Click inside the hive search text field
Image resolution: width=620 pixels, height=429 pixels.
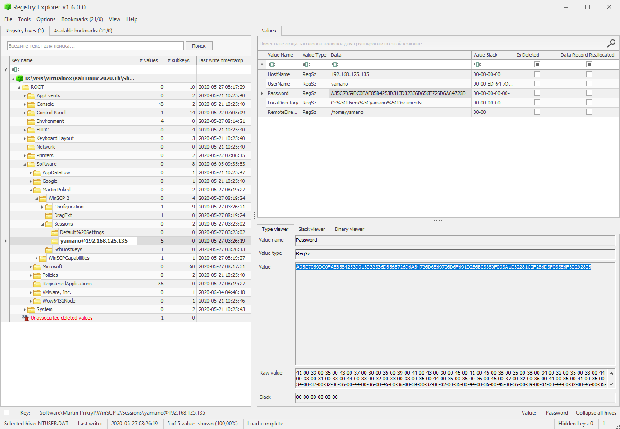point(95,45)
